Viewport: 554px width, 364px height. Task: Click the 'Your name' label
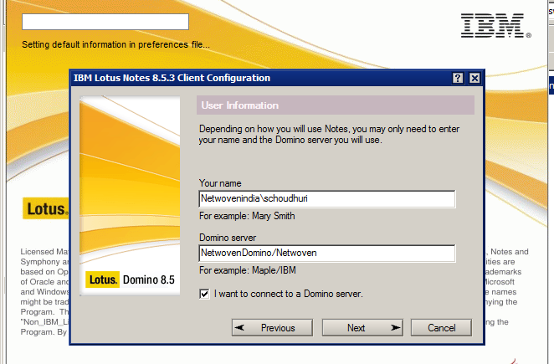pyautogui.click(x=220, y=183)
